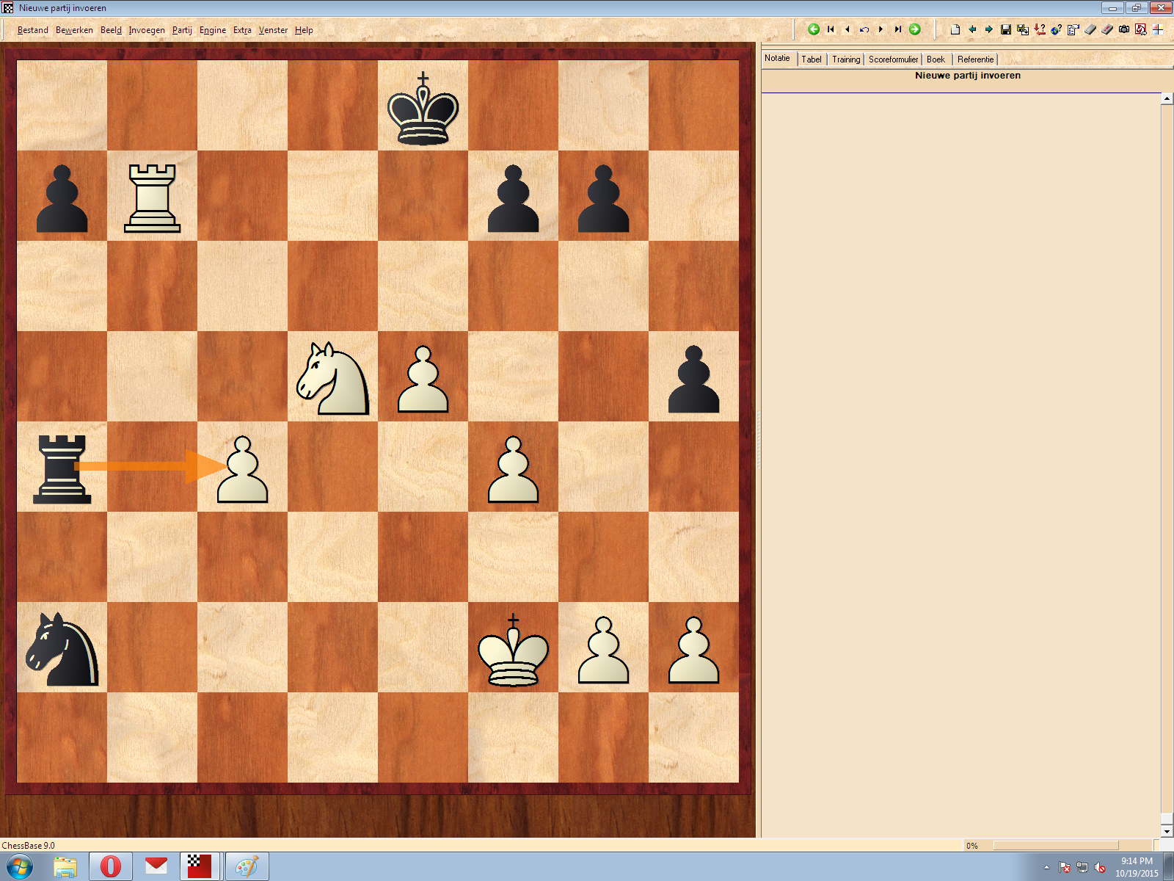Click the white knight on d5
Viewport: 1174px width, 881px height.
coord(332,377)
